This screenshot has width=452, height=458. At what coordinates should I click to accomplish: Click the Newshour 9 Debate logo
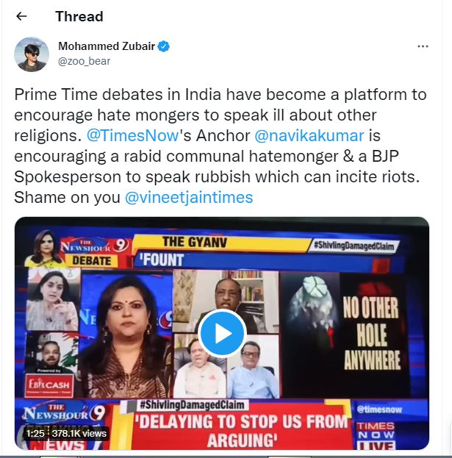[92, 252]
